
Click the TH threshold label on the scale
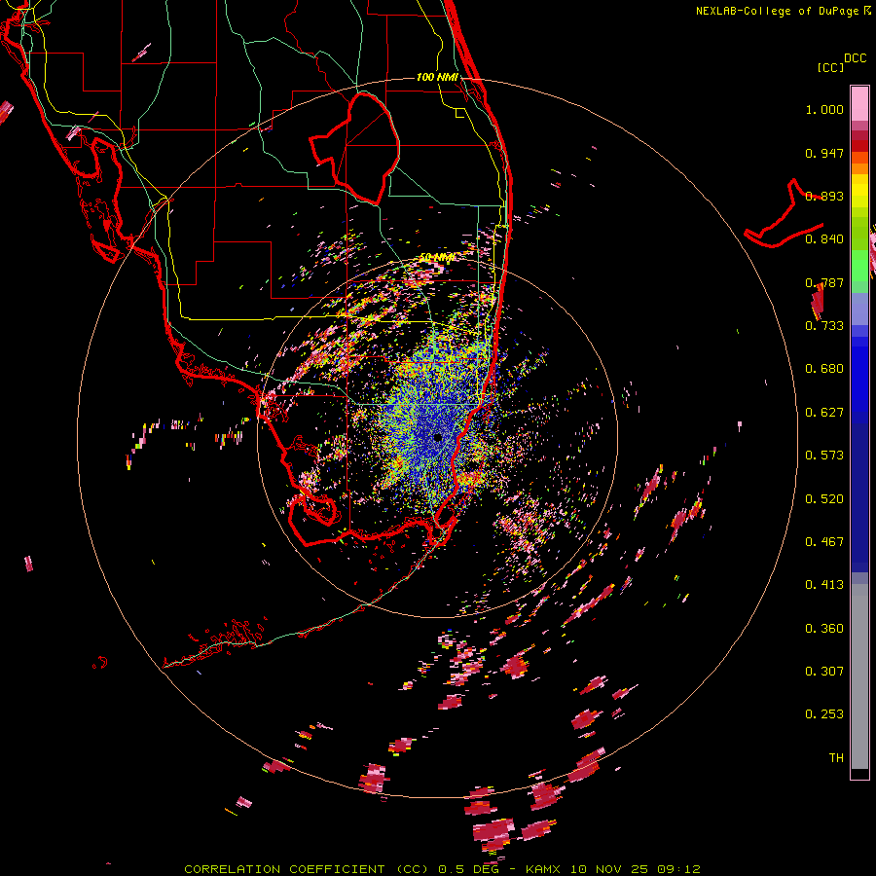836,758
